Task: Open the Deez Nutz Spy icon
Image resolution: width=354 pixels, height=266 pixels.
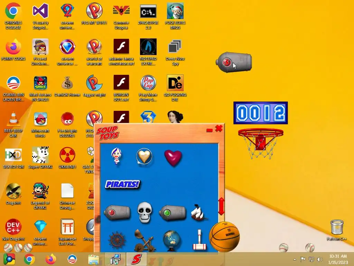Action: click(x=175, y=52)
